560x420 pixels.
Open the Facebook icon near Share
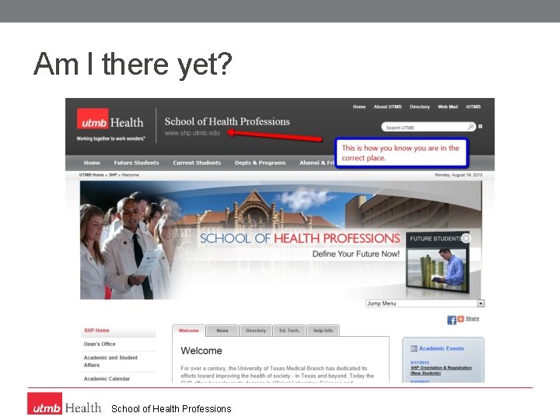[x=451, y=320]
